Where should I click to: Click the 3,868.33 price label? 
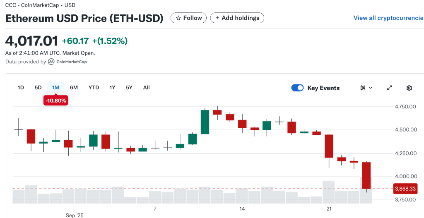[405, 189]
